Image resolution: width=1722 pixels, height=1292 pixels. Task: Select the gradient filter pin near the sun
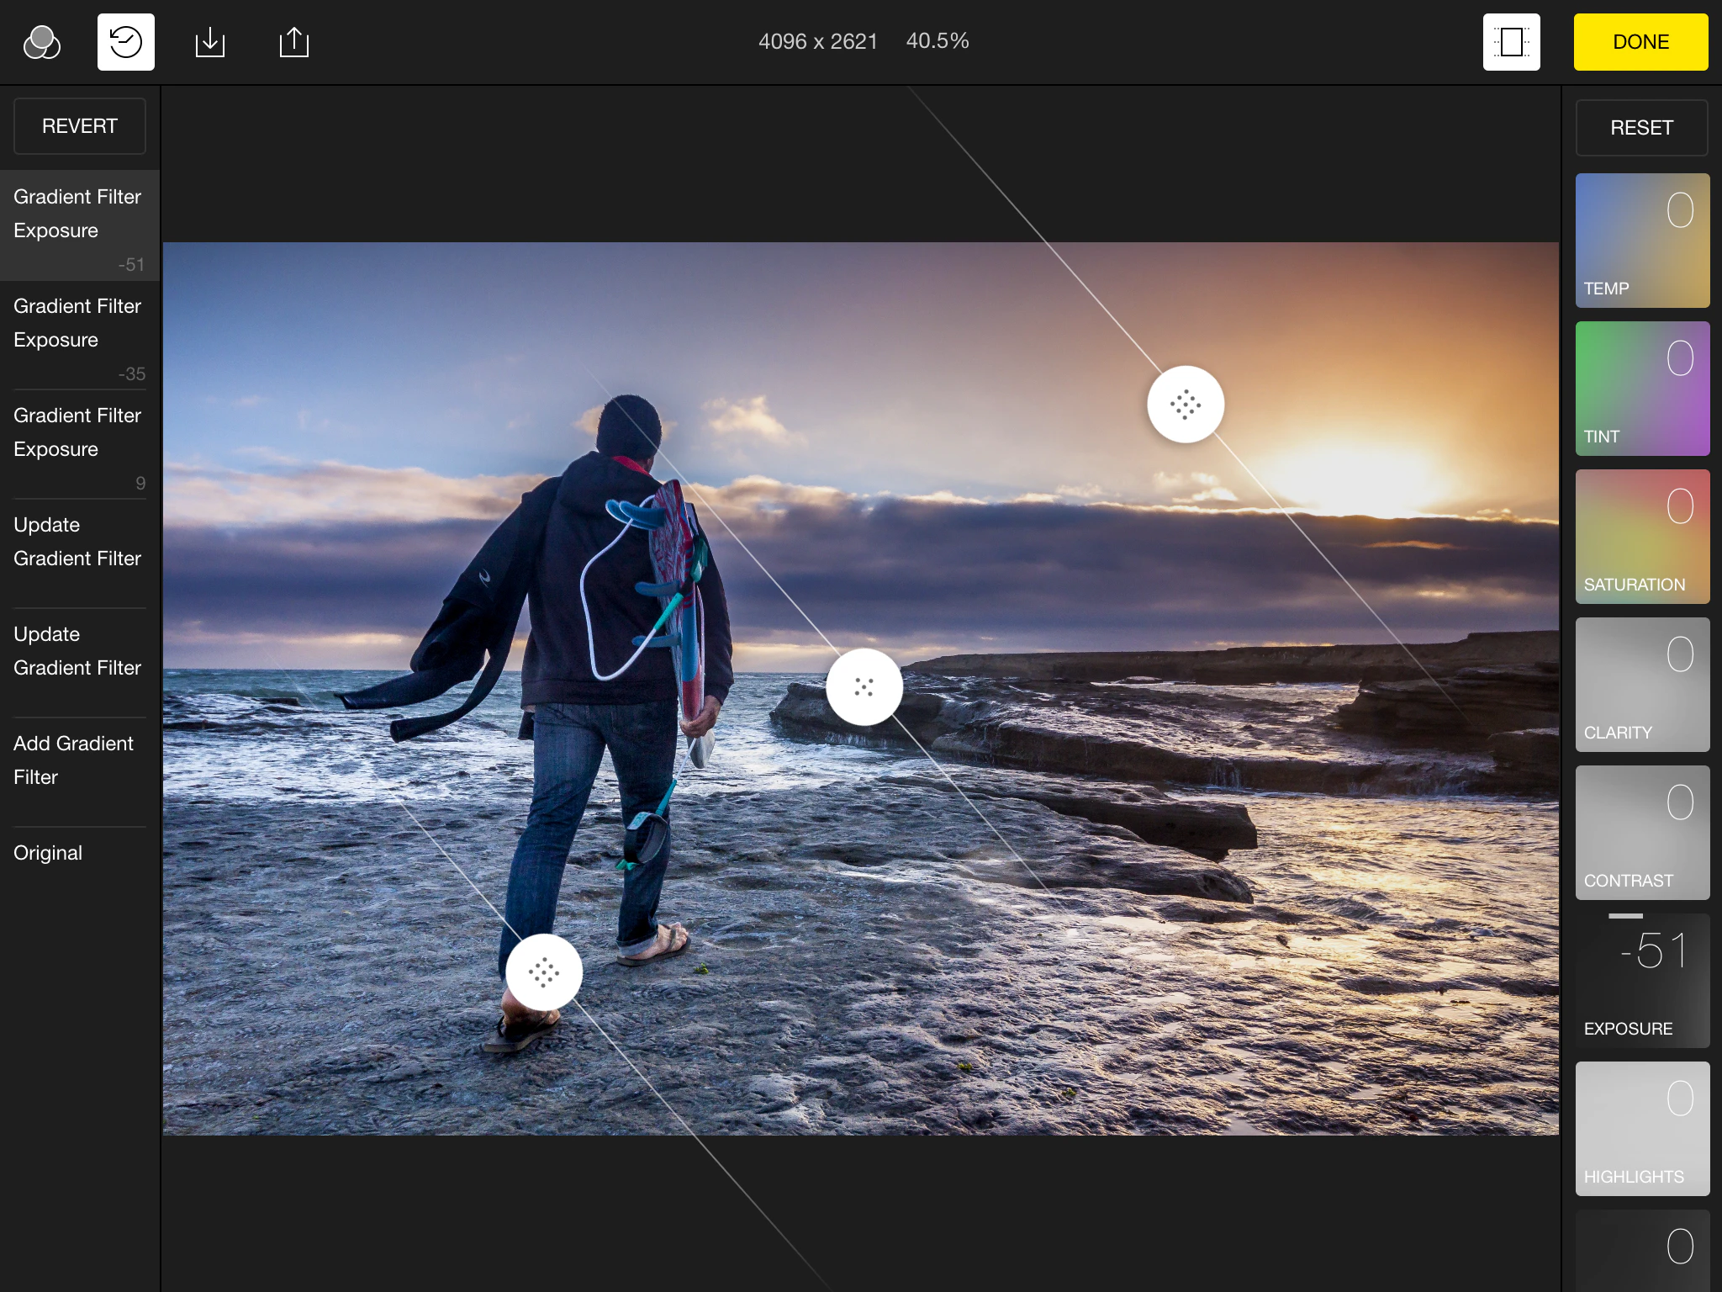click(x=1185, y=404)
